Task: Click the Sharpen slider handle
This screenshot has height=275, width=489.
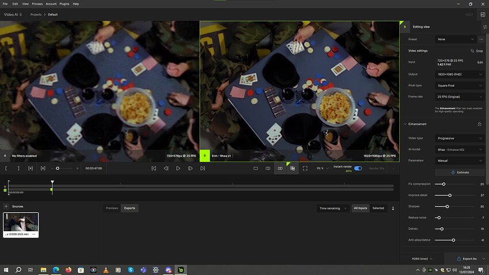Action: pos(447,206)
